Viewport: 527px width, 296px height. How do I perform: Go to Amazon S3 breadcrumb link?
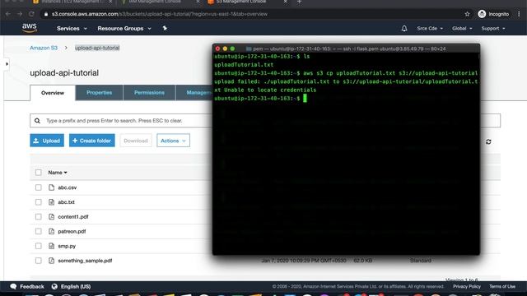(x=44, y=48)
